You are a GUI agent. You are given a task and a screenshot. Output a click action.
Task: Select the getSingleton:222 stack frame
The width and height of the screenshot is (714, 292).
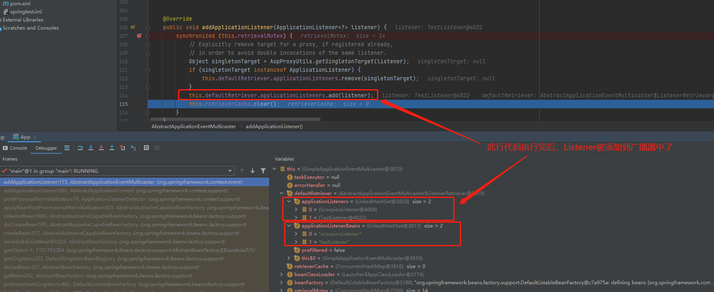pos(135,259)
